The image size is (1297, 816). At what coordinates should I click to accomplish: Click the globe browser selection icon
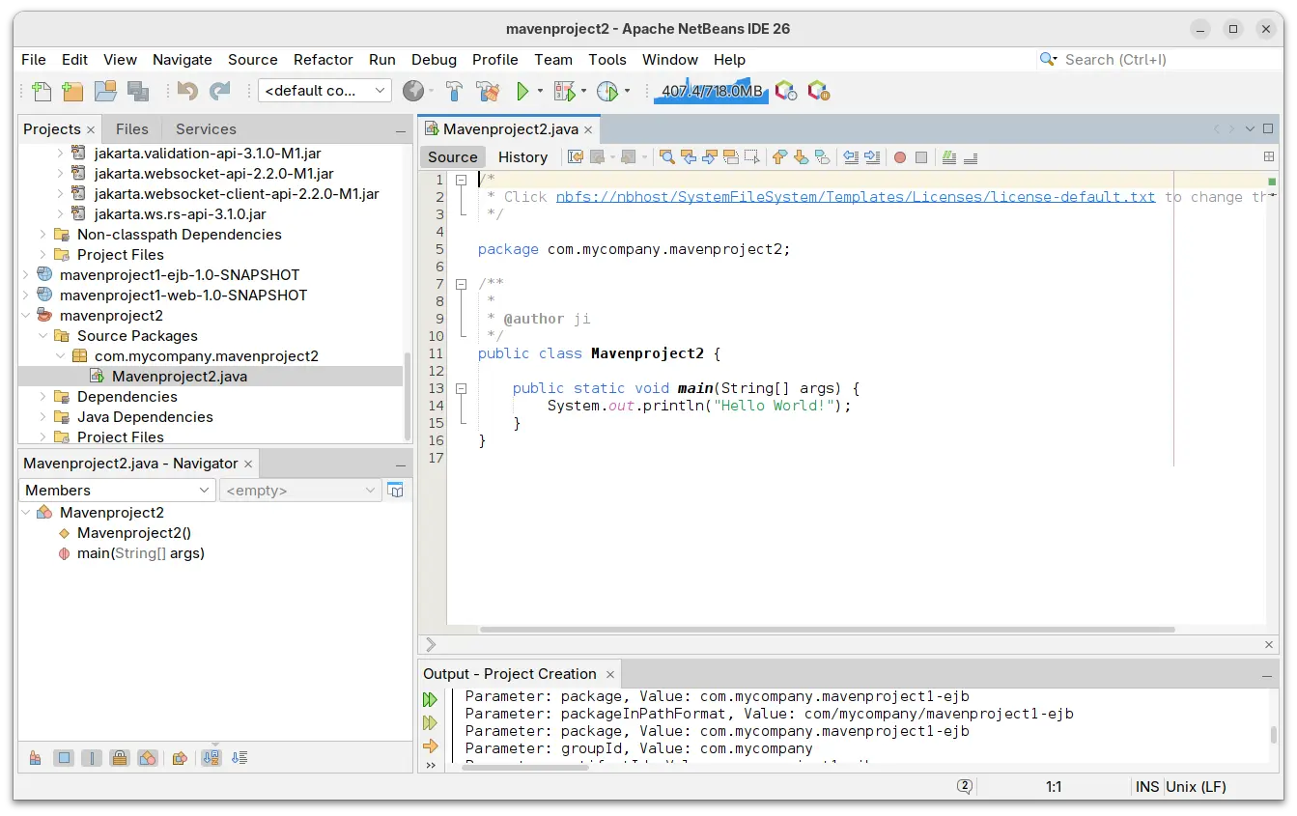[413, 91]
